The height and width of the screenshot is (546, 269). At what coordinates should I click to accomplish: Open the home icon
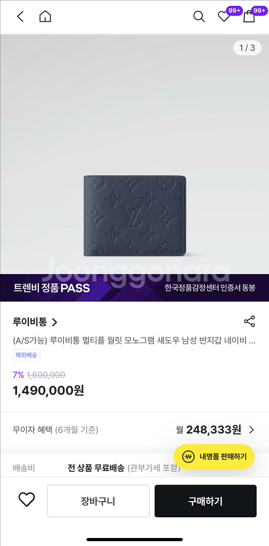pyautogui.click(x=45, y=17)
